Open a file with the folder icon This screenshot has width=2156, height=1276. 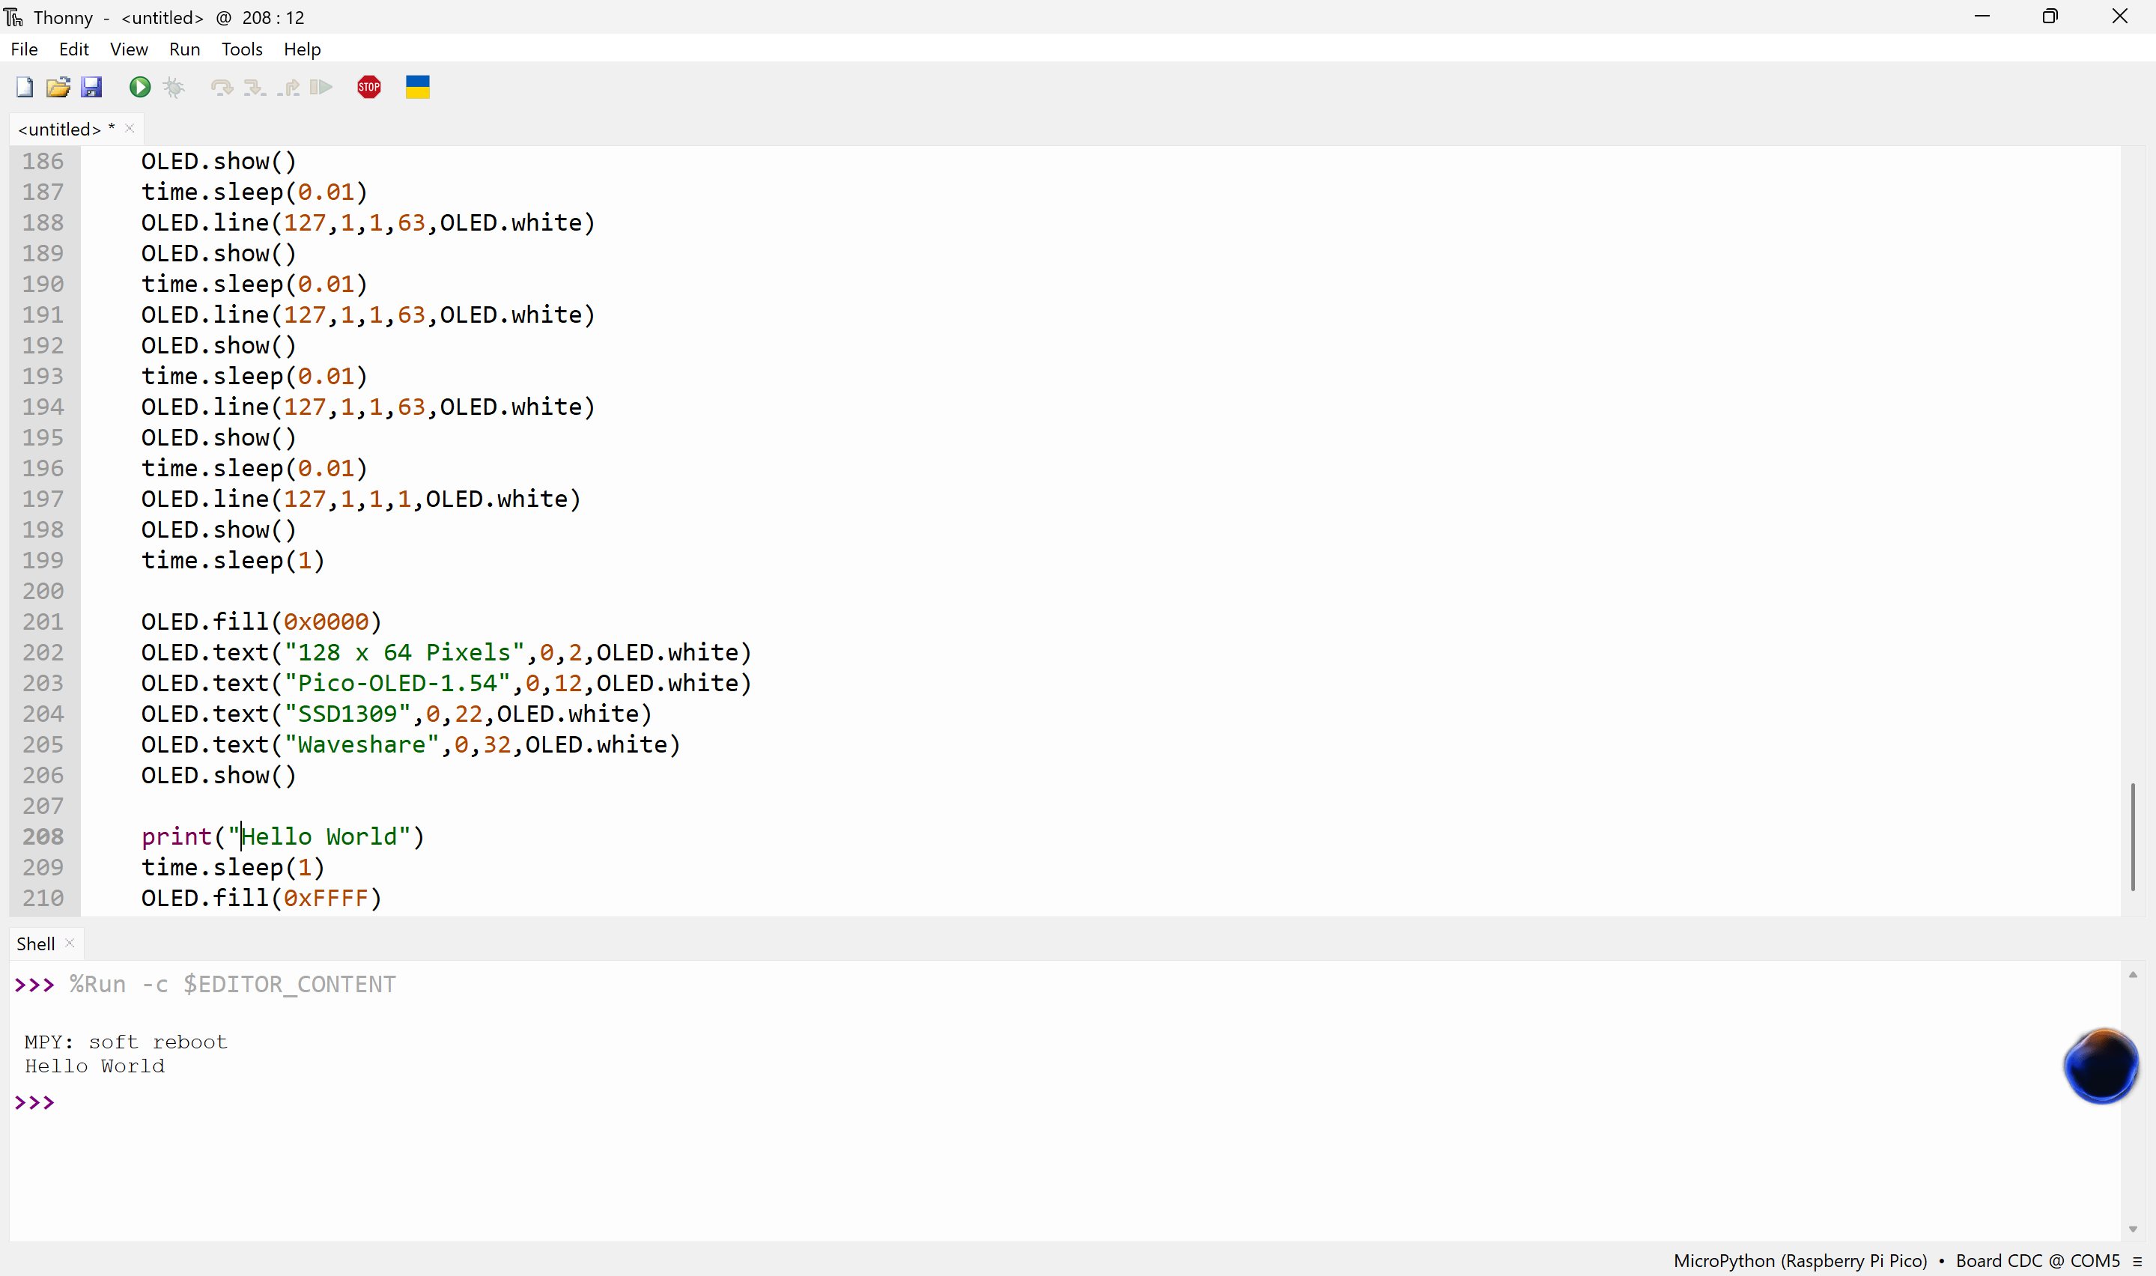58,87
